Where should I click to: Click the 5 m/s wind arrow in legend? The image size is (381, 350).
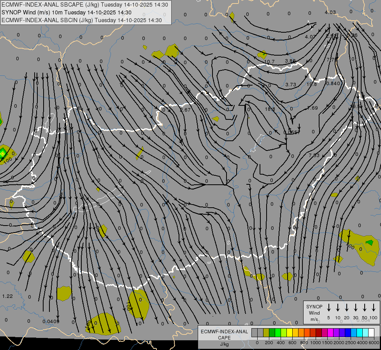(328, 308)
